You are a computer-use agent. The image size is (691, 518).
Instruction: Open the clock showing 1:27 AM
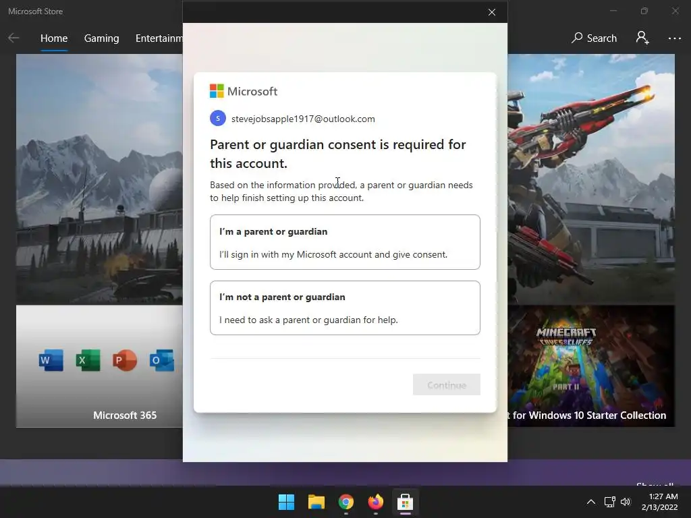coord(659,502)
